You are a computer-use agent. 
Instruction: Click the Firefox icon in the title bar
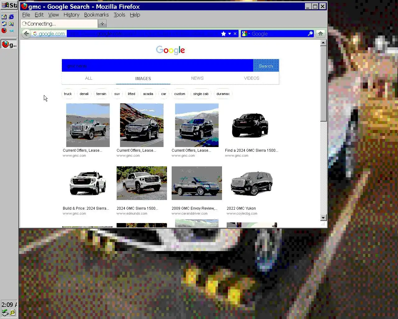click(24, 7)
